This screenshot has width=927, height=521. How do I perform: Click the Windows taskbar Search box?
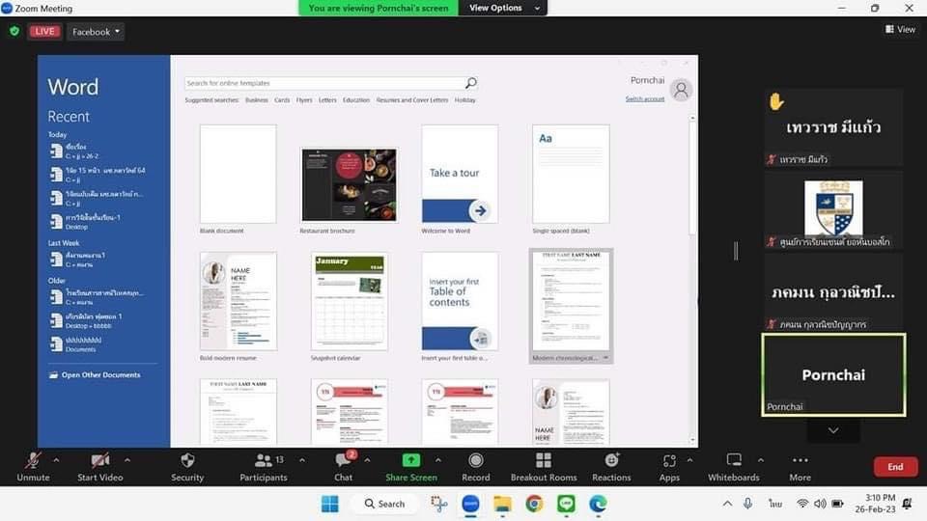(x=384, y=504)
